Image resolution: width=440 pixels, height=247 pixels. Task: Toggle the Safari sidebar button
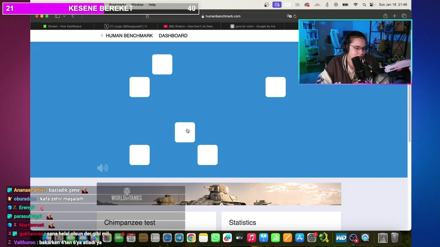[x=57, y=16]
